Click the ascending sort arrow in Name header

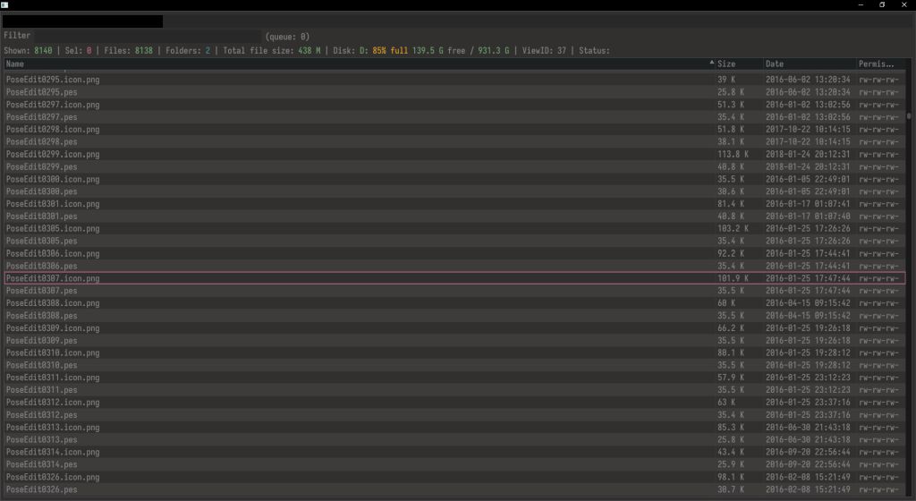(x=711, y=62)
